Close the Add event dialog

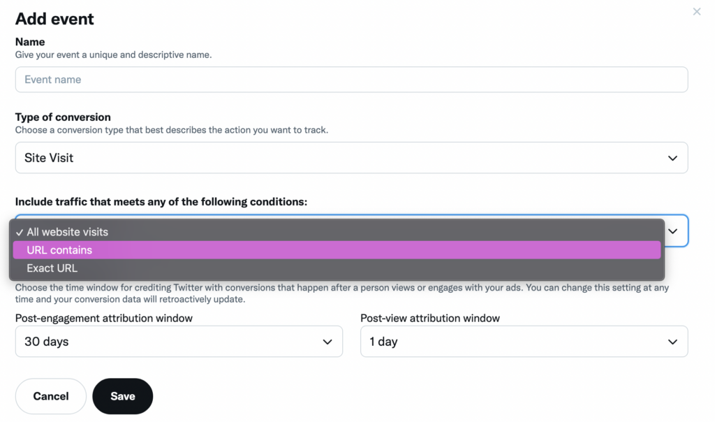point(696,11)
